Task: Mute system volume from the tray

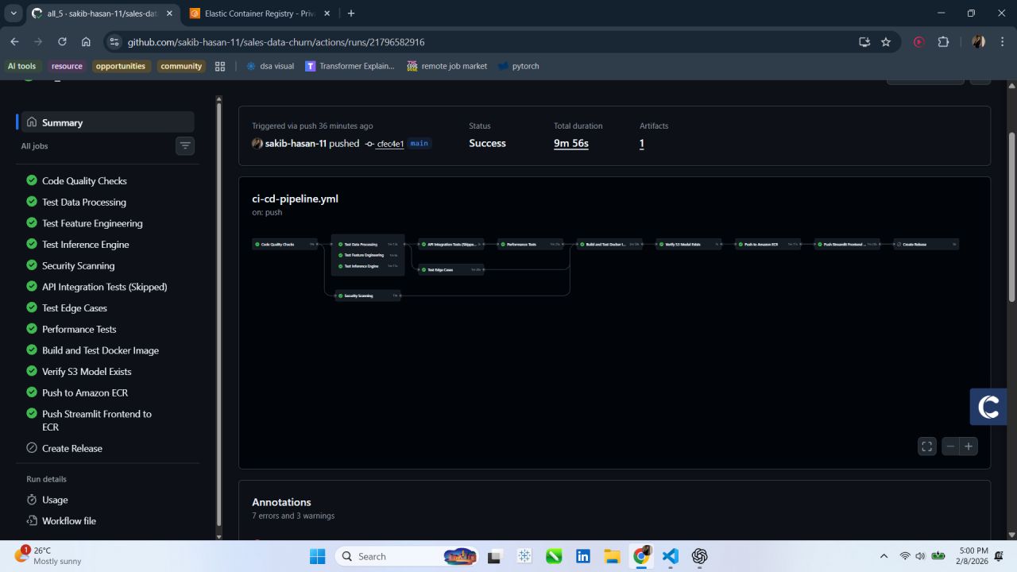Action: 920,556
